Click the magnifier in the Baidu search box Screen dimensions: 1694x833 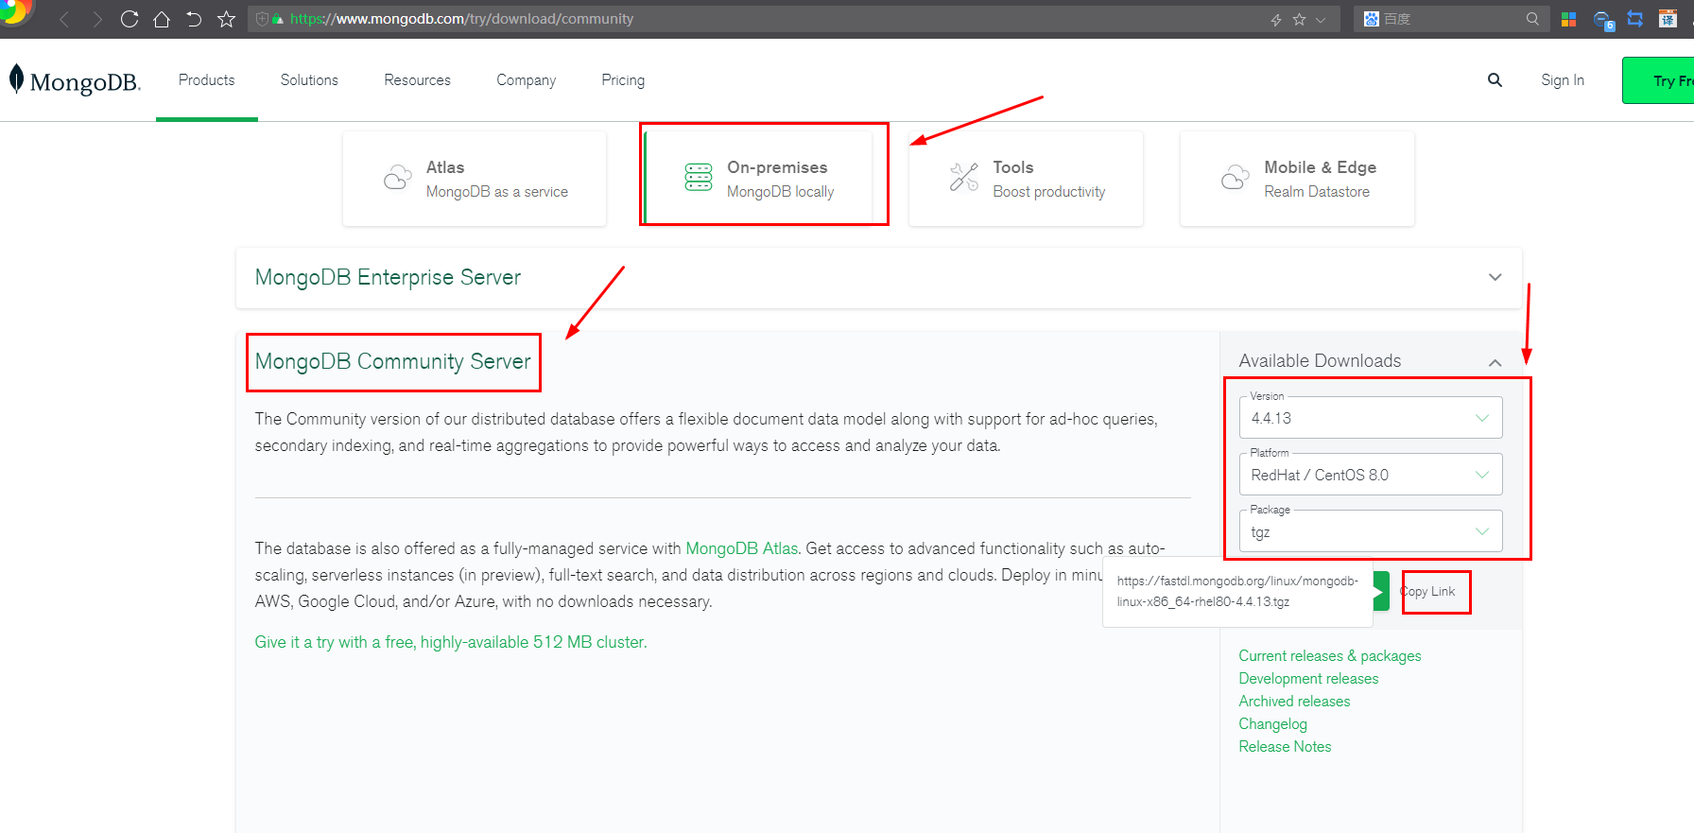[1532, 19]
